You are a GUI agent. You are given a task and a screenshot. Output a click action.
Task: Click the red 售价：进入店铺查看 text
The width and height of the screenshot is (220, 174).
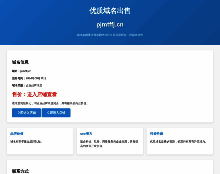(34, 95)
